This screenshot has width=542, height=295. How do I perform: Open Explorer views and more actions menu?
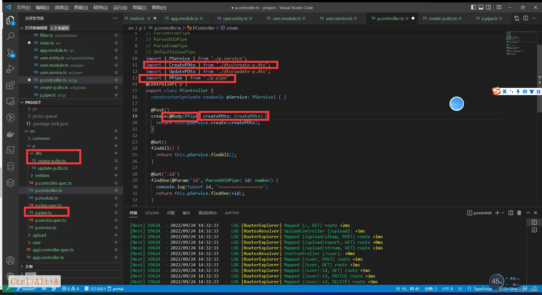pos(115,18)
